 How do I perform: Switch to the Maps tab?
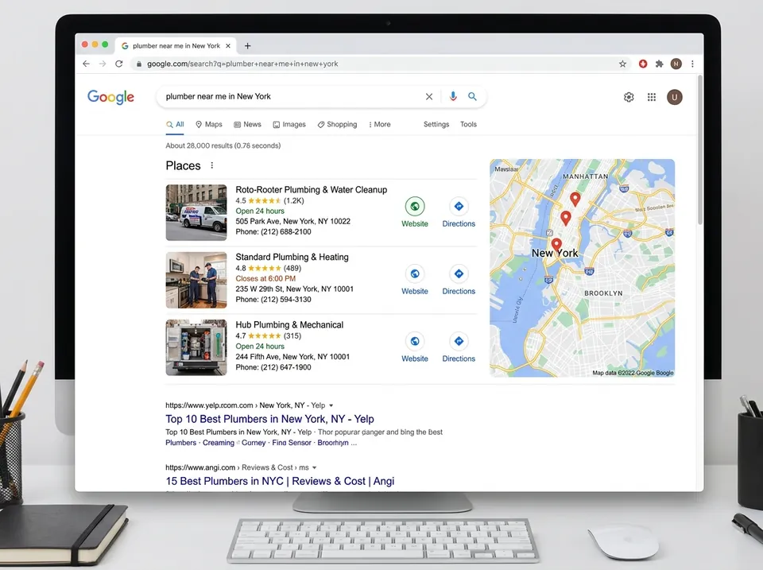[x=209, y=125]
